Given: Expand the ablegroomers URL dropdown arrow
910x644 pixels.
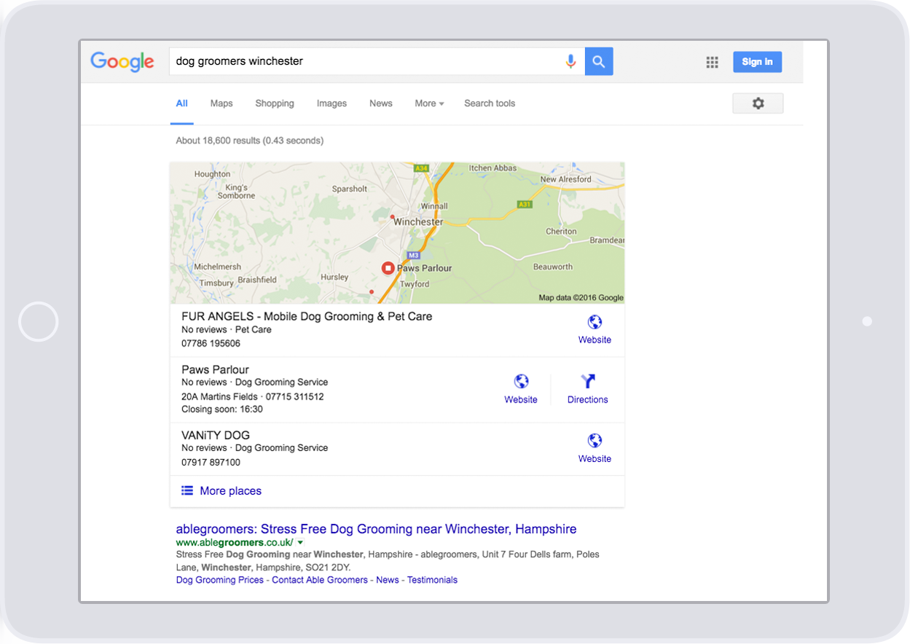Looking at the screenshot, I should coord(300,543).
